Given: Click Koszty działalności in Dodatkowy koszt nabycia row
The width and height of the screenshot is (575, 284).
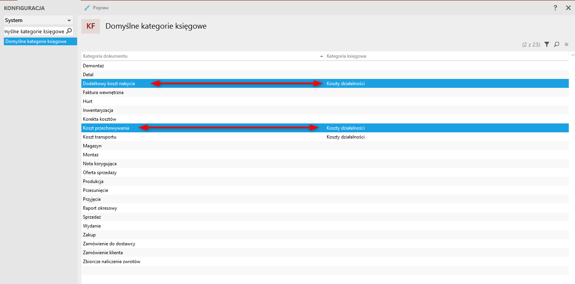Looking at the screenshot, I should pyautogui.click(x=346, y=84).
